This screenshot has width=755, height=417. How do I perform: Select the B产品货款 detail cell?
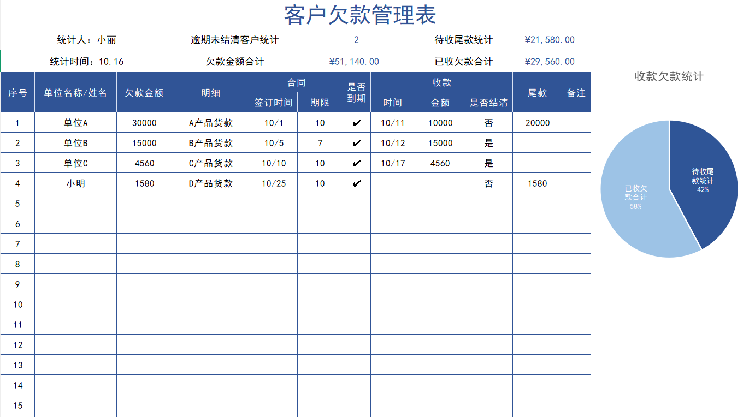[x=211, y=143]
